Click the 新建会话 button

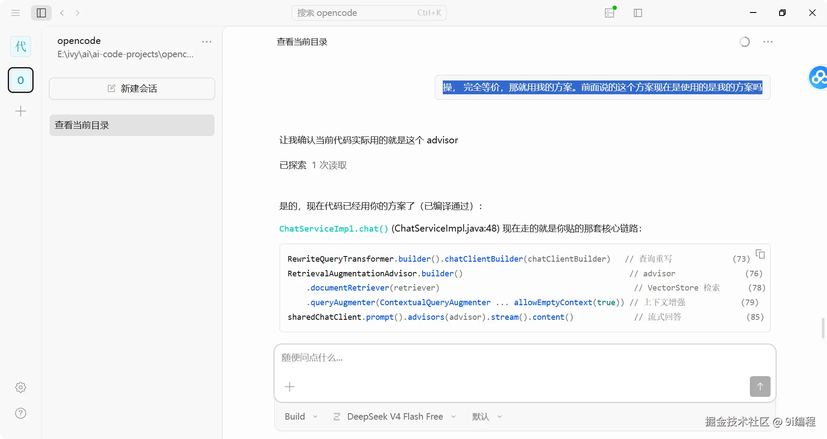132,88
